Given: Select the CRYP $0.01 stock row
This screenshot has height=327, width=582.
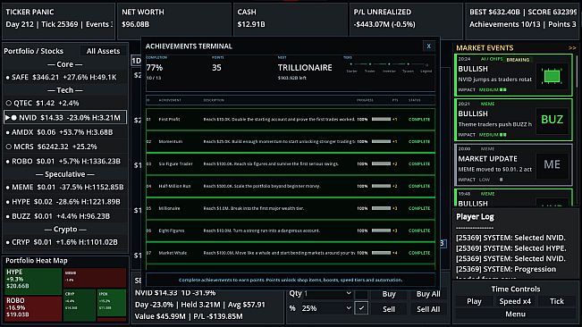Looking at the screenshot, I should click(x=65, y=242).
